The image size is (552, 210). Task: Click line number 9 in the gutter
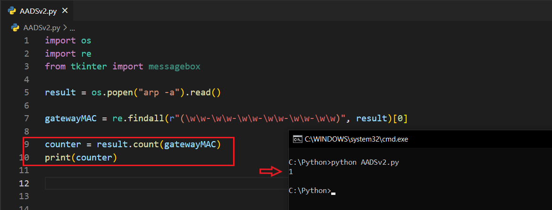(x=26, y=144)
